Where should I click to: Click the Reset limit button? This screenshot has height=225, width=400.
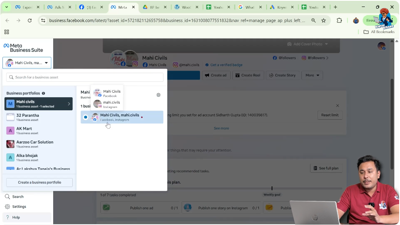(x=330, y=115)
